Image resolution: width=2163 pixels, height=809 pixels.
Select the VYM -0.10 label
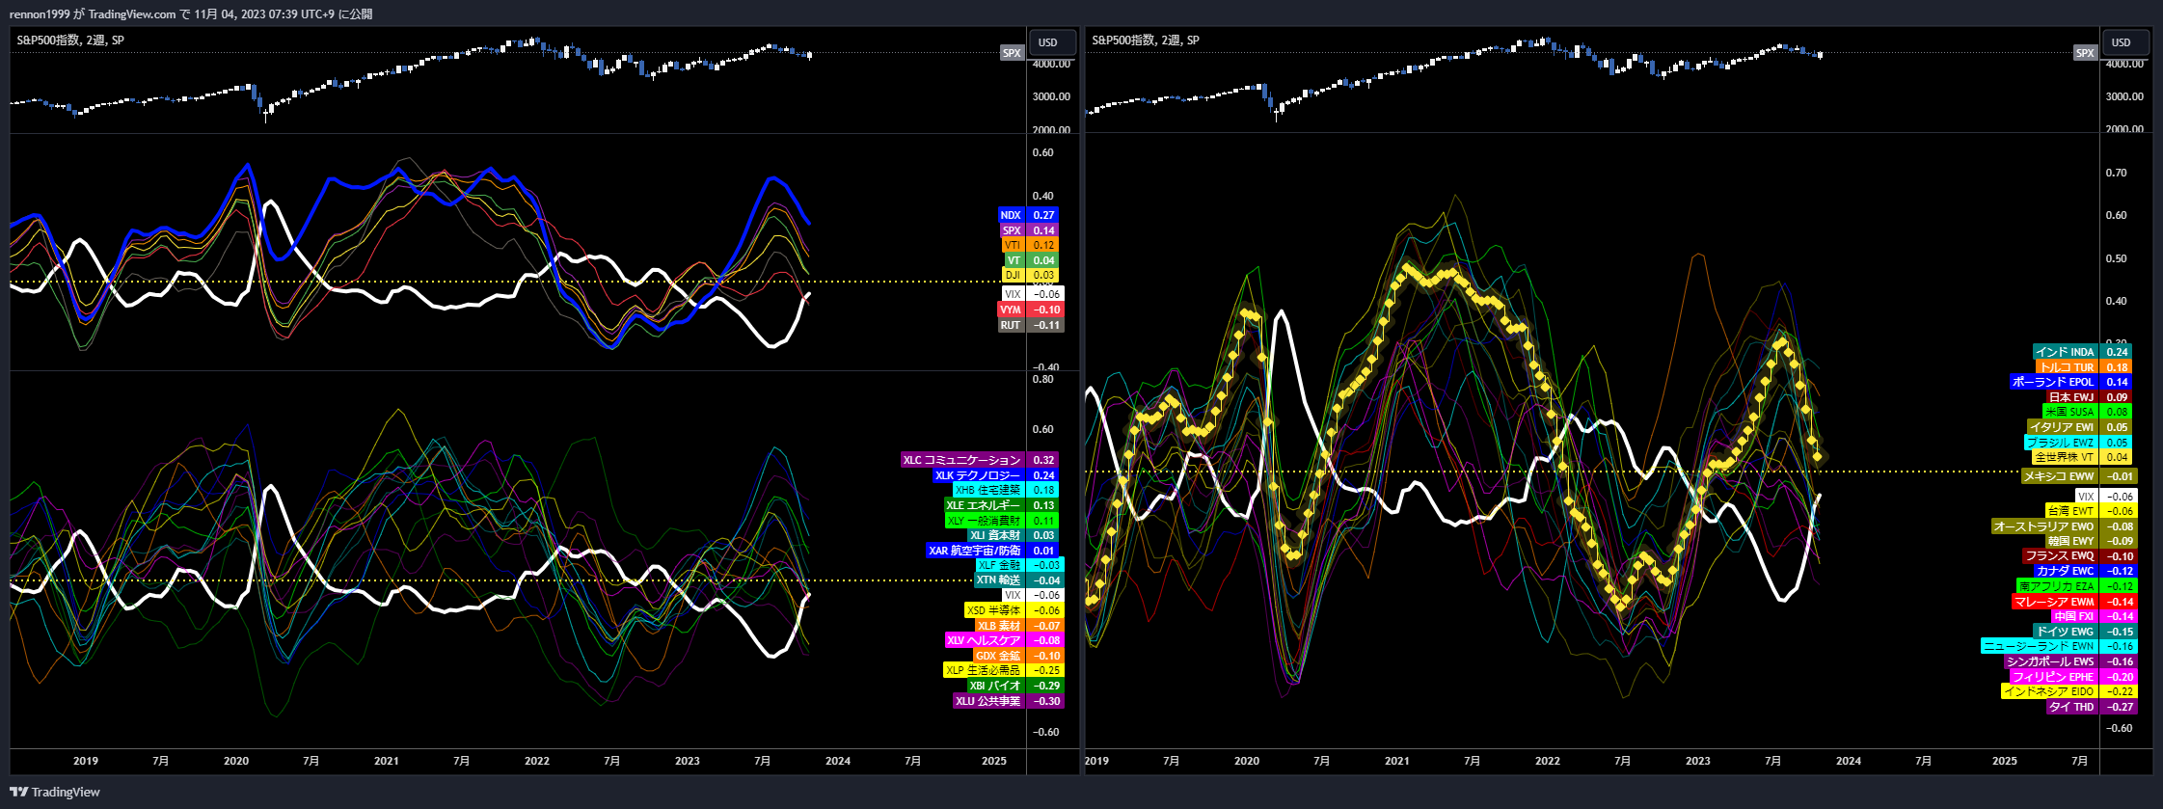coord(1030,310)
